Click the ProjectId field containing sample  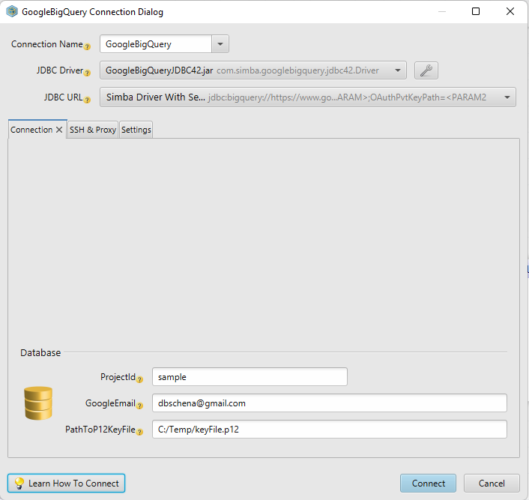(250, 377)
